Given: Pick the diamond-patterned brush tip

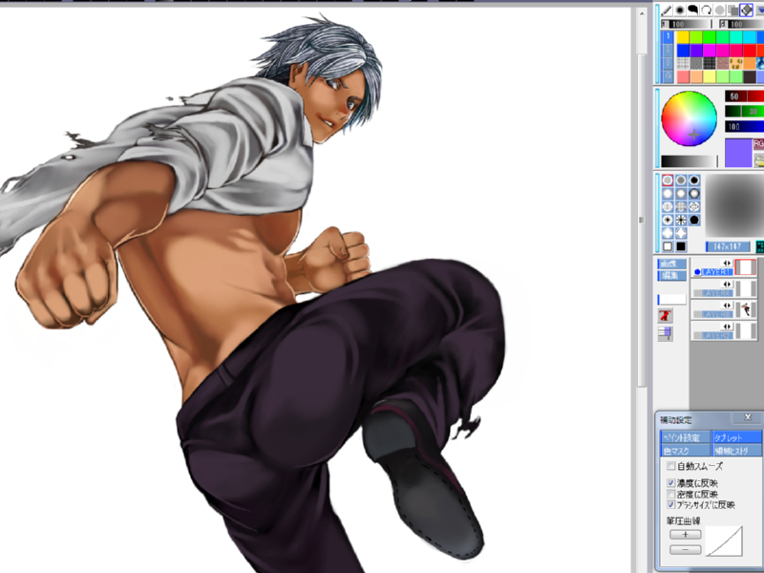Looking at the screenshot, I should pyautogui.click(x=694, y=206).
